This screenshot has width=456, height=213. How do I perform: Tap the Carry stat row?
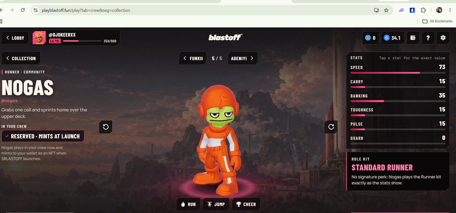(398, 83)
